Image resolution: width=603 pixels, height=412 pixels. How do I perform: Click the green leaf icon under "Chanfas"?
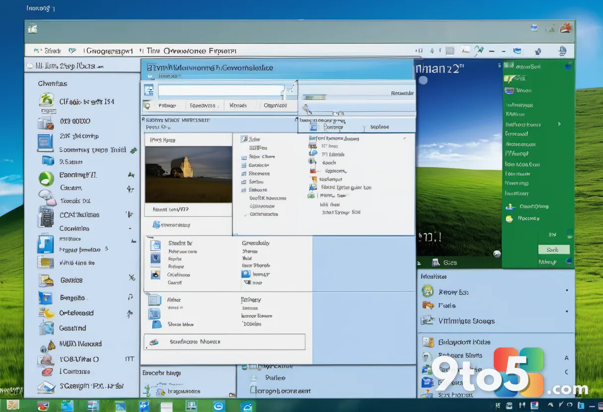coord(47,100)
